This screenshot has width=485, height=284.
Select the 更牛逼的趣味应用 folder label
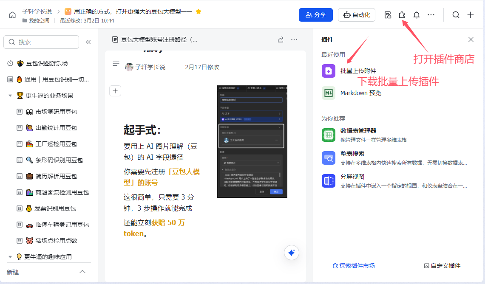pyautogui.click(x=48, y=257)
